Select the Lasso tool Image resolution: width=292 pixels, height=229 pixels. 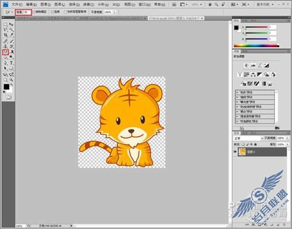[x=6, y=30]
